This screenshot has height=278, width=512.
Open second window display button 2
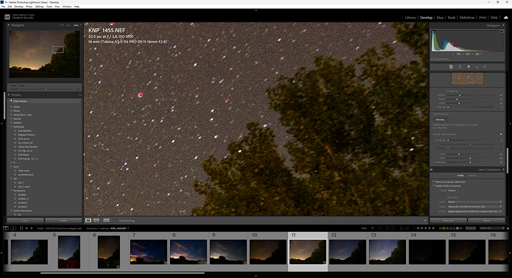tap(13, 228)
